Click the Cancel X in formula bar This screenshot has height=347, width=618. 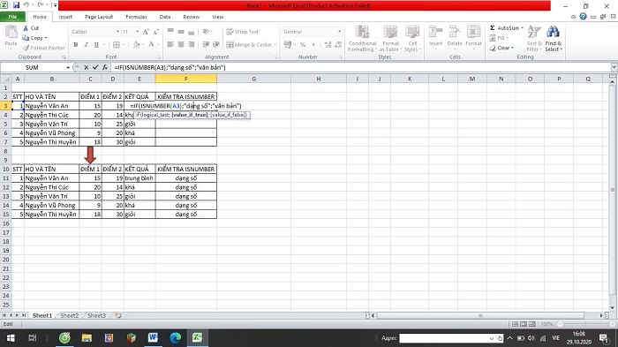click(x=86, y=67)
